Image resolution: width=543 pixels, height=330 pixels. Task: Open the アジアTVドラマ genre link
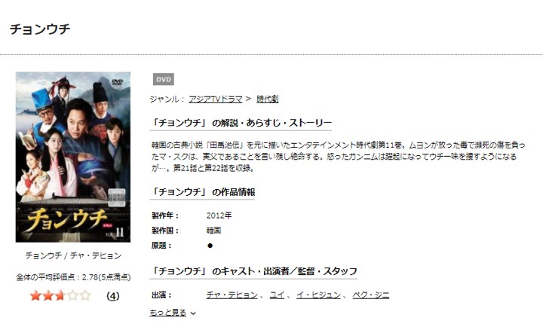[216, 99]
